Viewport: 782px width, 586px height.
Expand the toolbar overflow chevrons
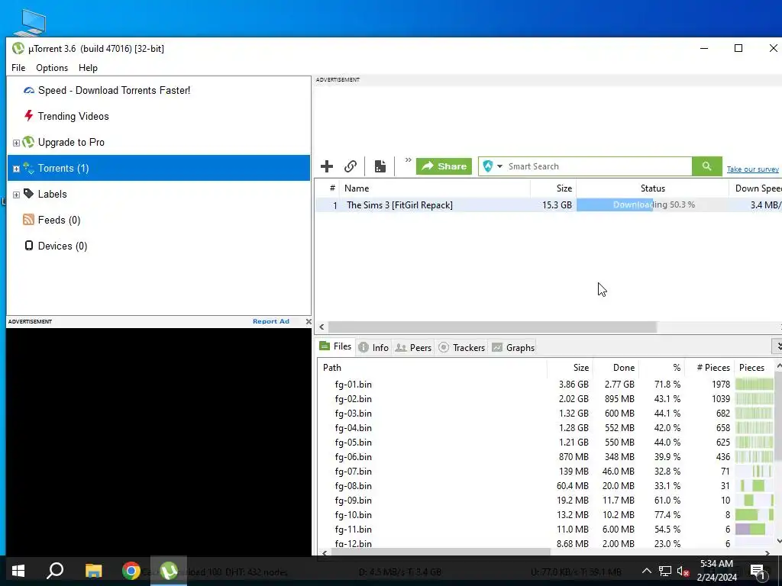tap(408, 160)
